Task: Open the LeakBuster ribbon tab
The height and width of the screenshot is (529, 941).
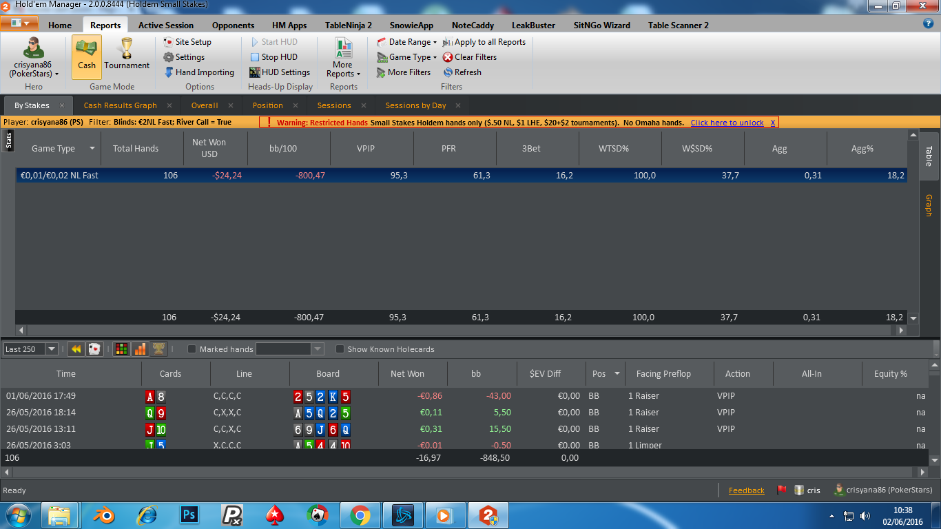Action: coord(534,25)
